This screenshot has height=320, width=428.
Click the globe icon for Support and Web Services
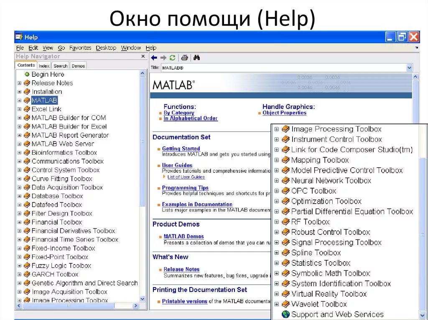click(285, 314)
